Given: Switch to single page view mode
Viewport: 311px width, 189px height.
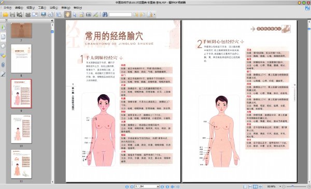Looking at the screenshot, I should click(x=245, y=186).
